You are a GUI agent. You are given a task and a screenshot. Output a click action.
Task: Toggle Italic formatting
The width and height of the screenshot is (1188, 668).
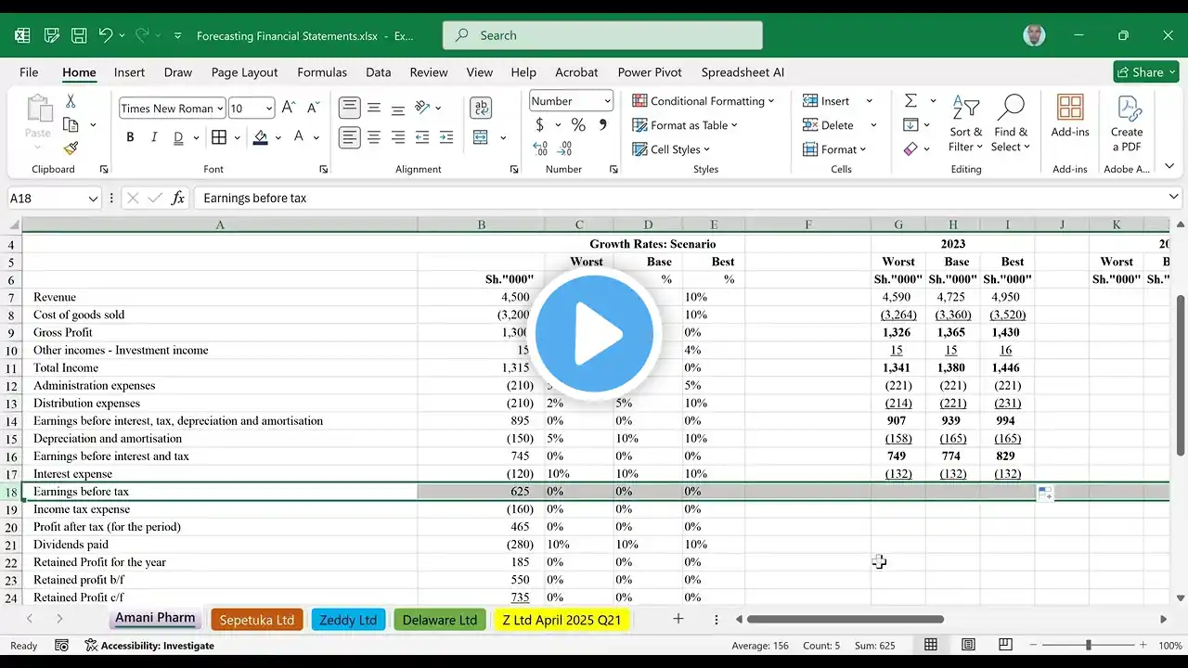click(x=153, y=137)
